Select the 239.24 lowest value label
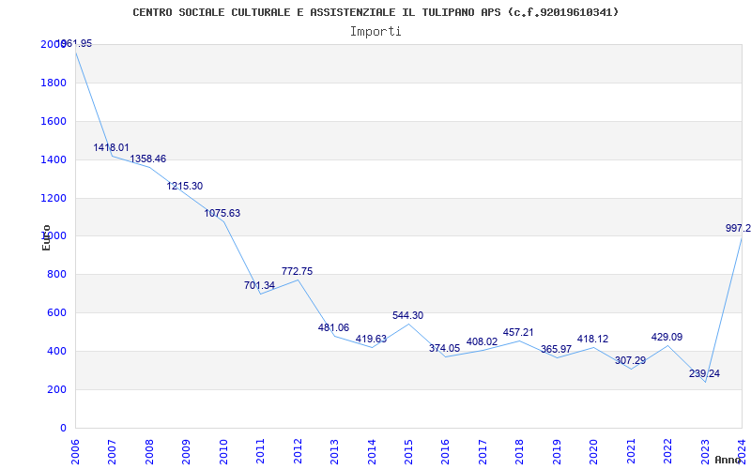The width and height of the screenshot is (751, 469). [x=705, y=373]
